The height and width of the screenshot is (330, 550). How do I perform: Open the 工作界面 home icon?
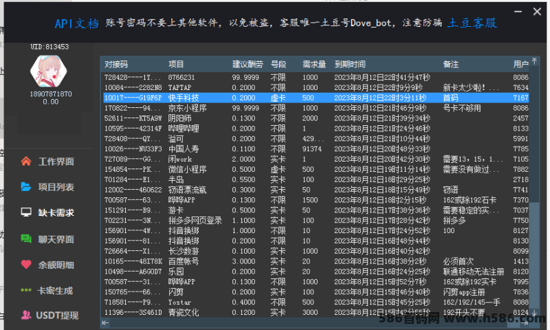[x=26, y=162]
